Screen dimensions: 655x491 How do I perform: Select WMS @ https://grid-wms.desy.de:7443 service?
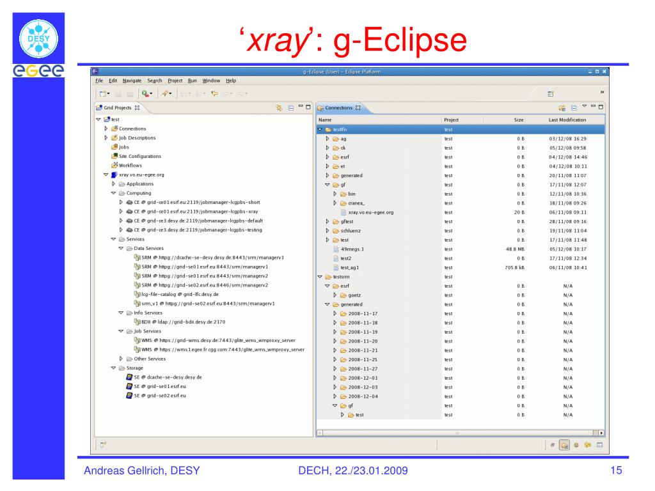215,340
